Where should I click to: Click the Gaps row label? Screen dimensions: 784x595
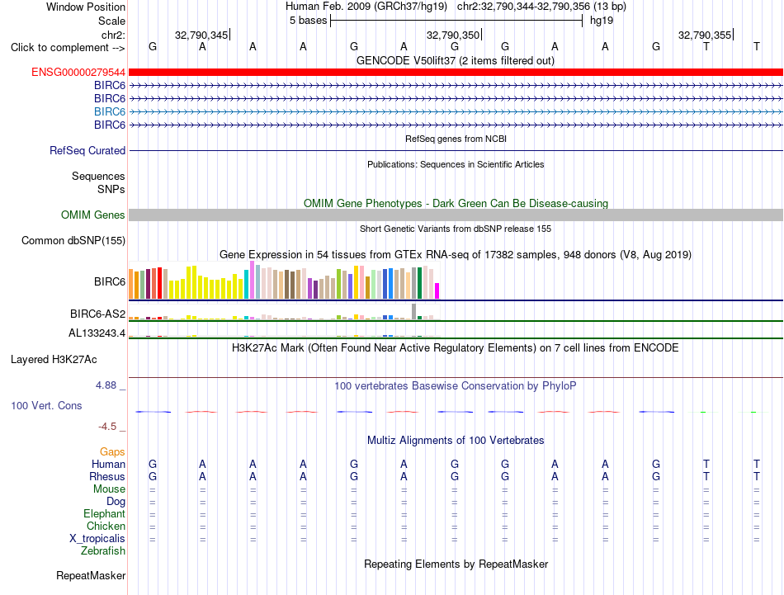pos(112,452)
